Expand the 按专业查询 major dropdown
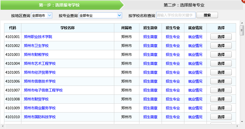Screen dimensions: 245x129 [x=100, y=15]
